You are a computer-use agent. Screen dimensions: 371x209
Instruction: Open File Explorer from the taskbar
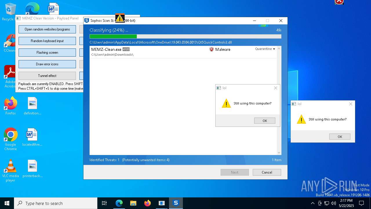(133, 203)
